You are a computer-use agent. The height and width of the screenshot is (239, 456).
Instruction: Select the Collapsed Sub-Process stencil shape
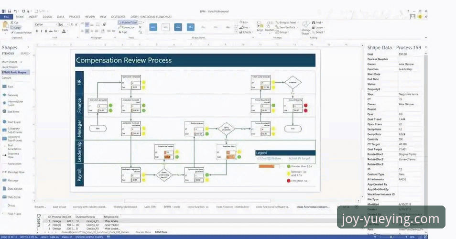(x=11, y=130)
